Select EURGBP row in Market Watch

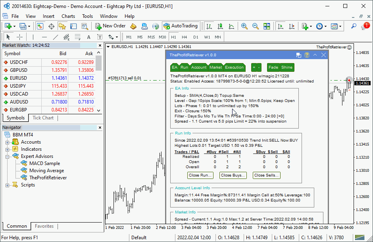[18, 110]
